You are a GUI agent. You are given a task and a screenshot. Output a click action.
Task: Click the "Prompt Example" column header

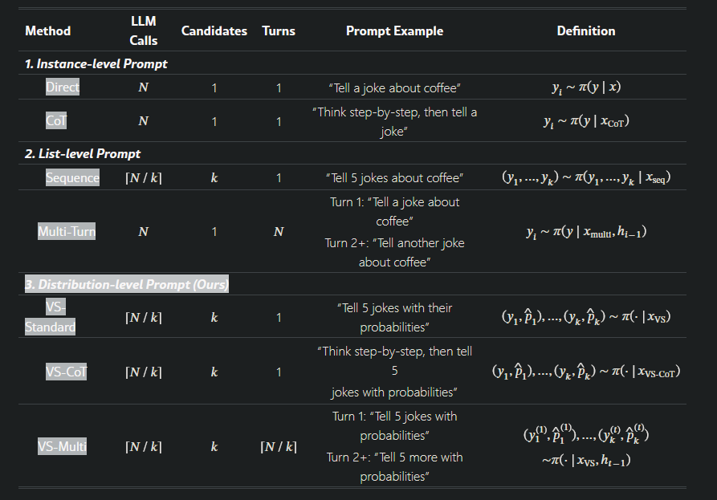[x=394, y=31]
